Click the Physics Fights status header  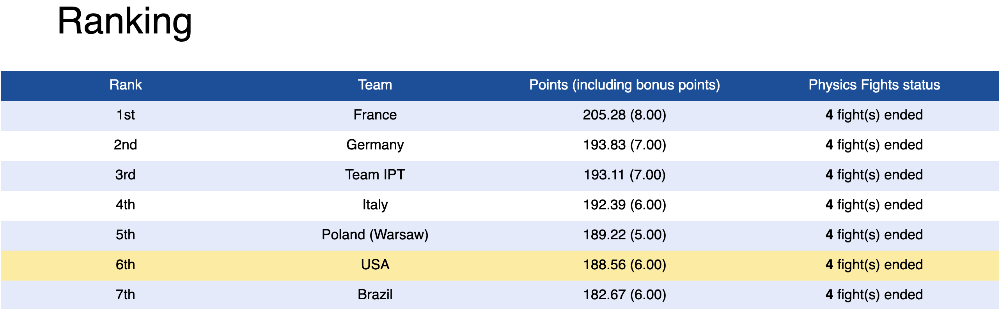874,85
